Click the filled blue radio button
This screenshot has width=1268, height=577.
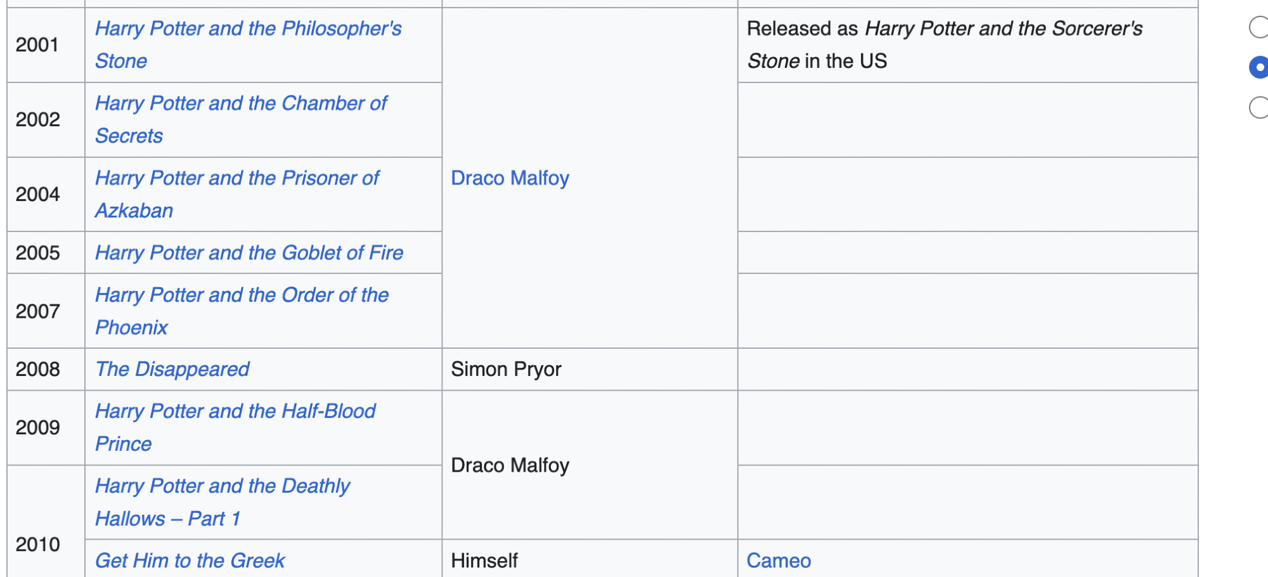1259,67
